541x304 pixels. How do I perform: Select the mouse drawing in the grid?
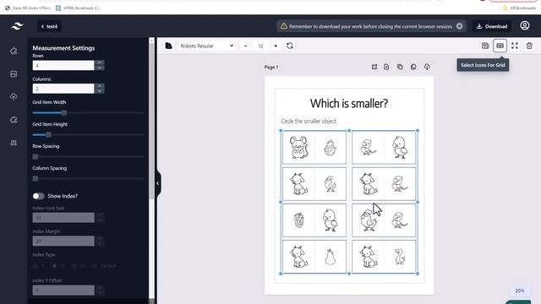[298, 147]
